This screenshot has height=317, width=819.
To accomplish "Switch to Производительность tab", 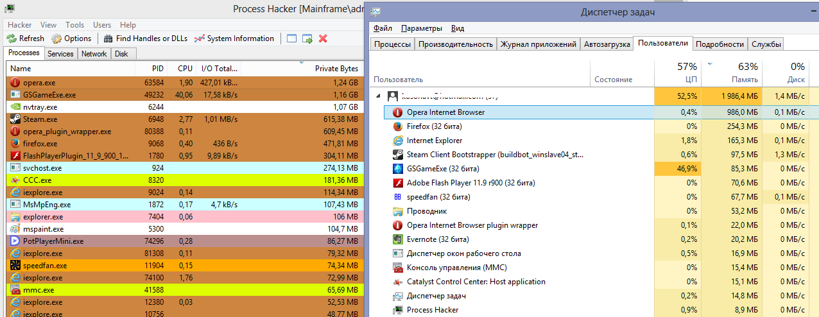I will click(x=456, y=44).
